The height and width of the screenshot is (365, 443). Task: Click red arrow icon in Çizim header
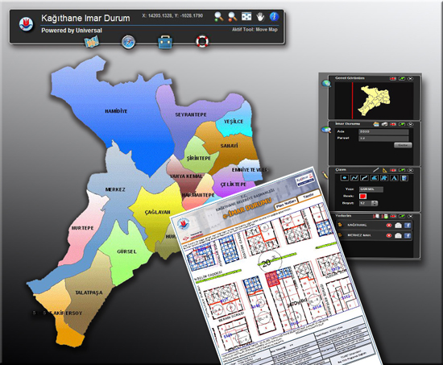pos(393,170)
